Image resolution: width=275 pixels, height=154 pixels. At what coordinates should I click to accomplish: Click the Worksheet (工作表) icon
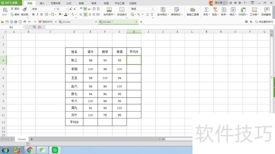pos(254,10)
